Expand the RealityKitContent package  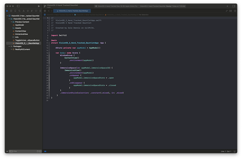[11, 49]
